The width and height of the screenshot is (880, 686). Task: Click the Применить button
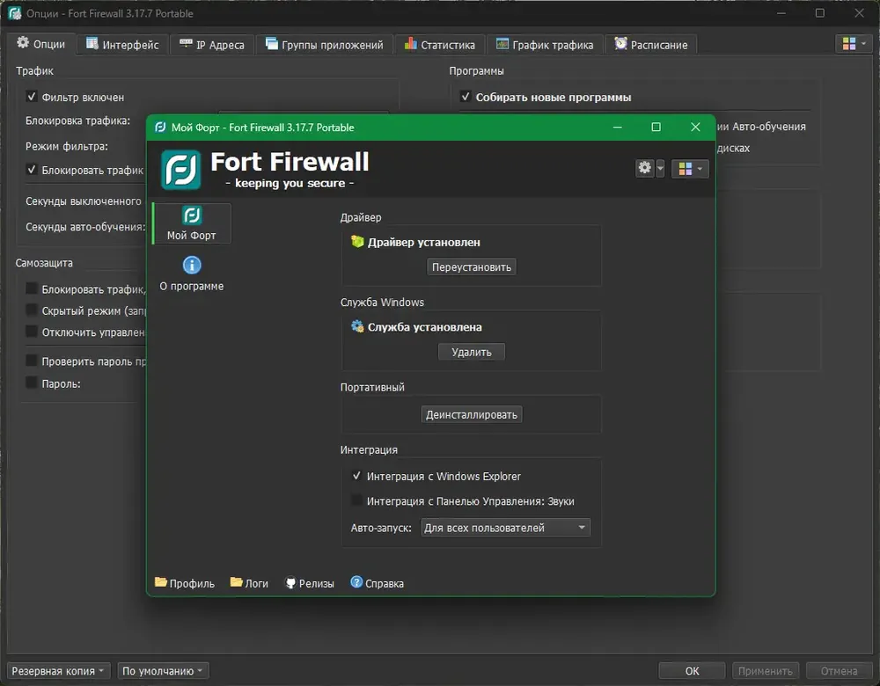765,670
